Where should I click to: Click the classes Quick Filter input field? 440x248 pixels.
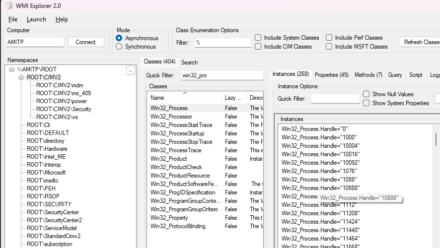pos(221,75)
